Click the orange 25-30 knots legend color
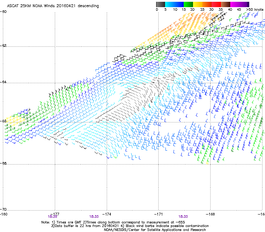The image size is (265, 232). [207, 4]
